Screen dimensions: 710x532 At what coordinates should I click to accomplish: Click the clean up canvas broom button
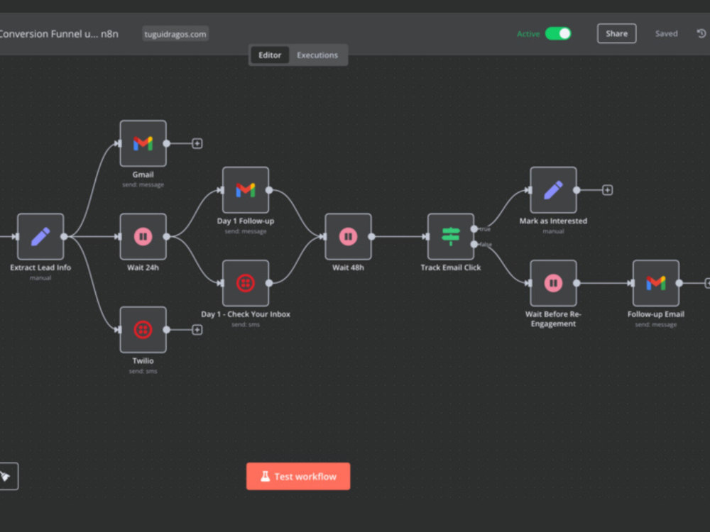[6, 477]
